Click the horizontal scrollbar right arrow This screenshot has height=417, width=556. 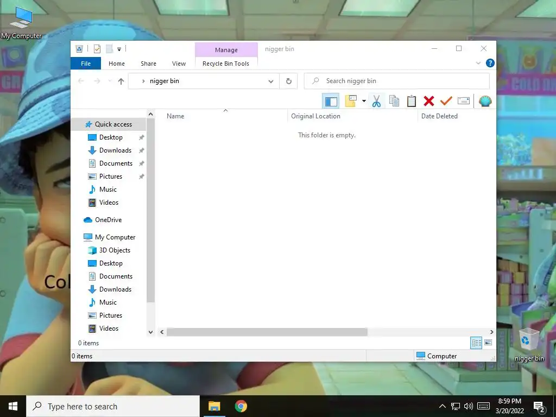pyautogui.click(x=491, y=332)
